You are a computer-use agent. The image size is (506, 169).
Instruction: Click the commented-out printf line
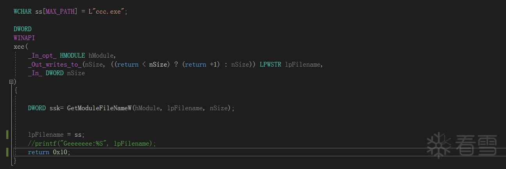click(x=92, y=144)
